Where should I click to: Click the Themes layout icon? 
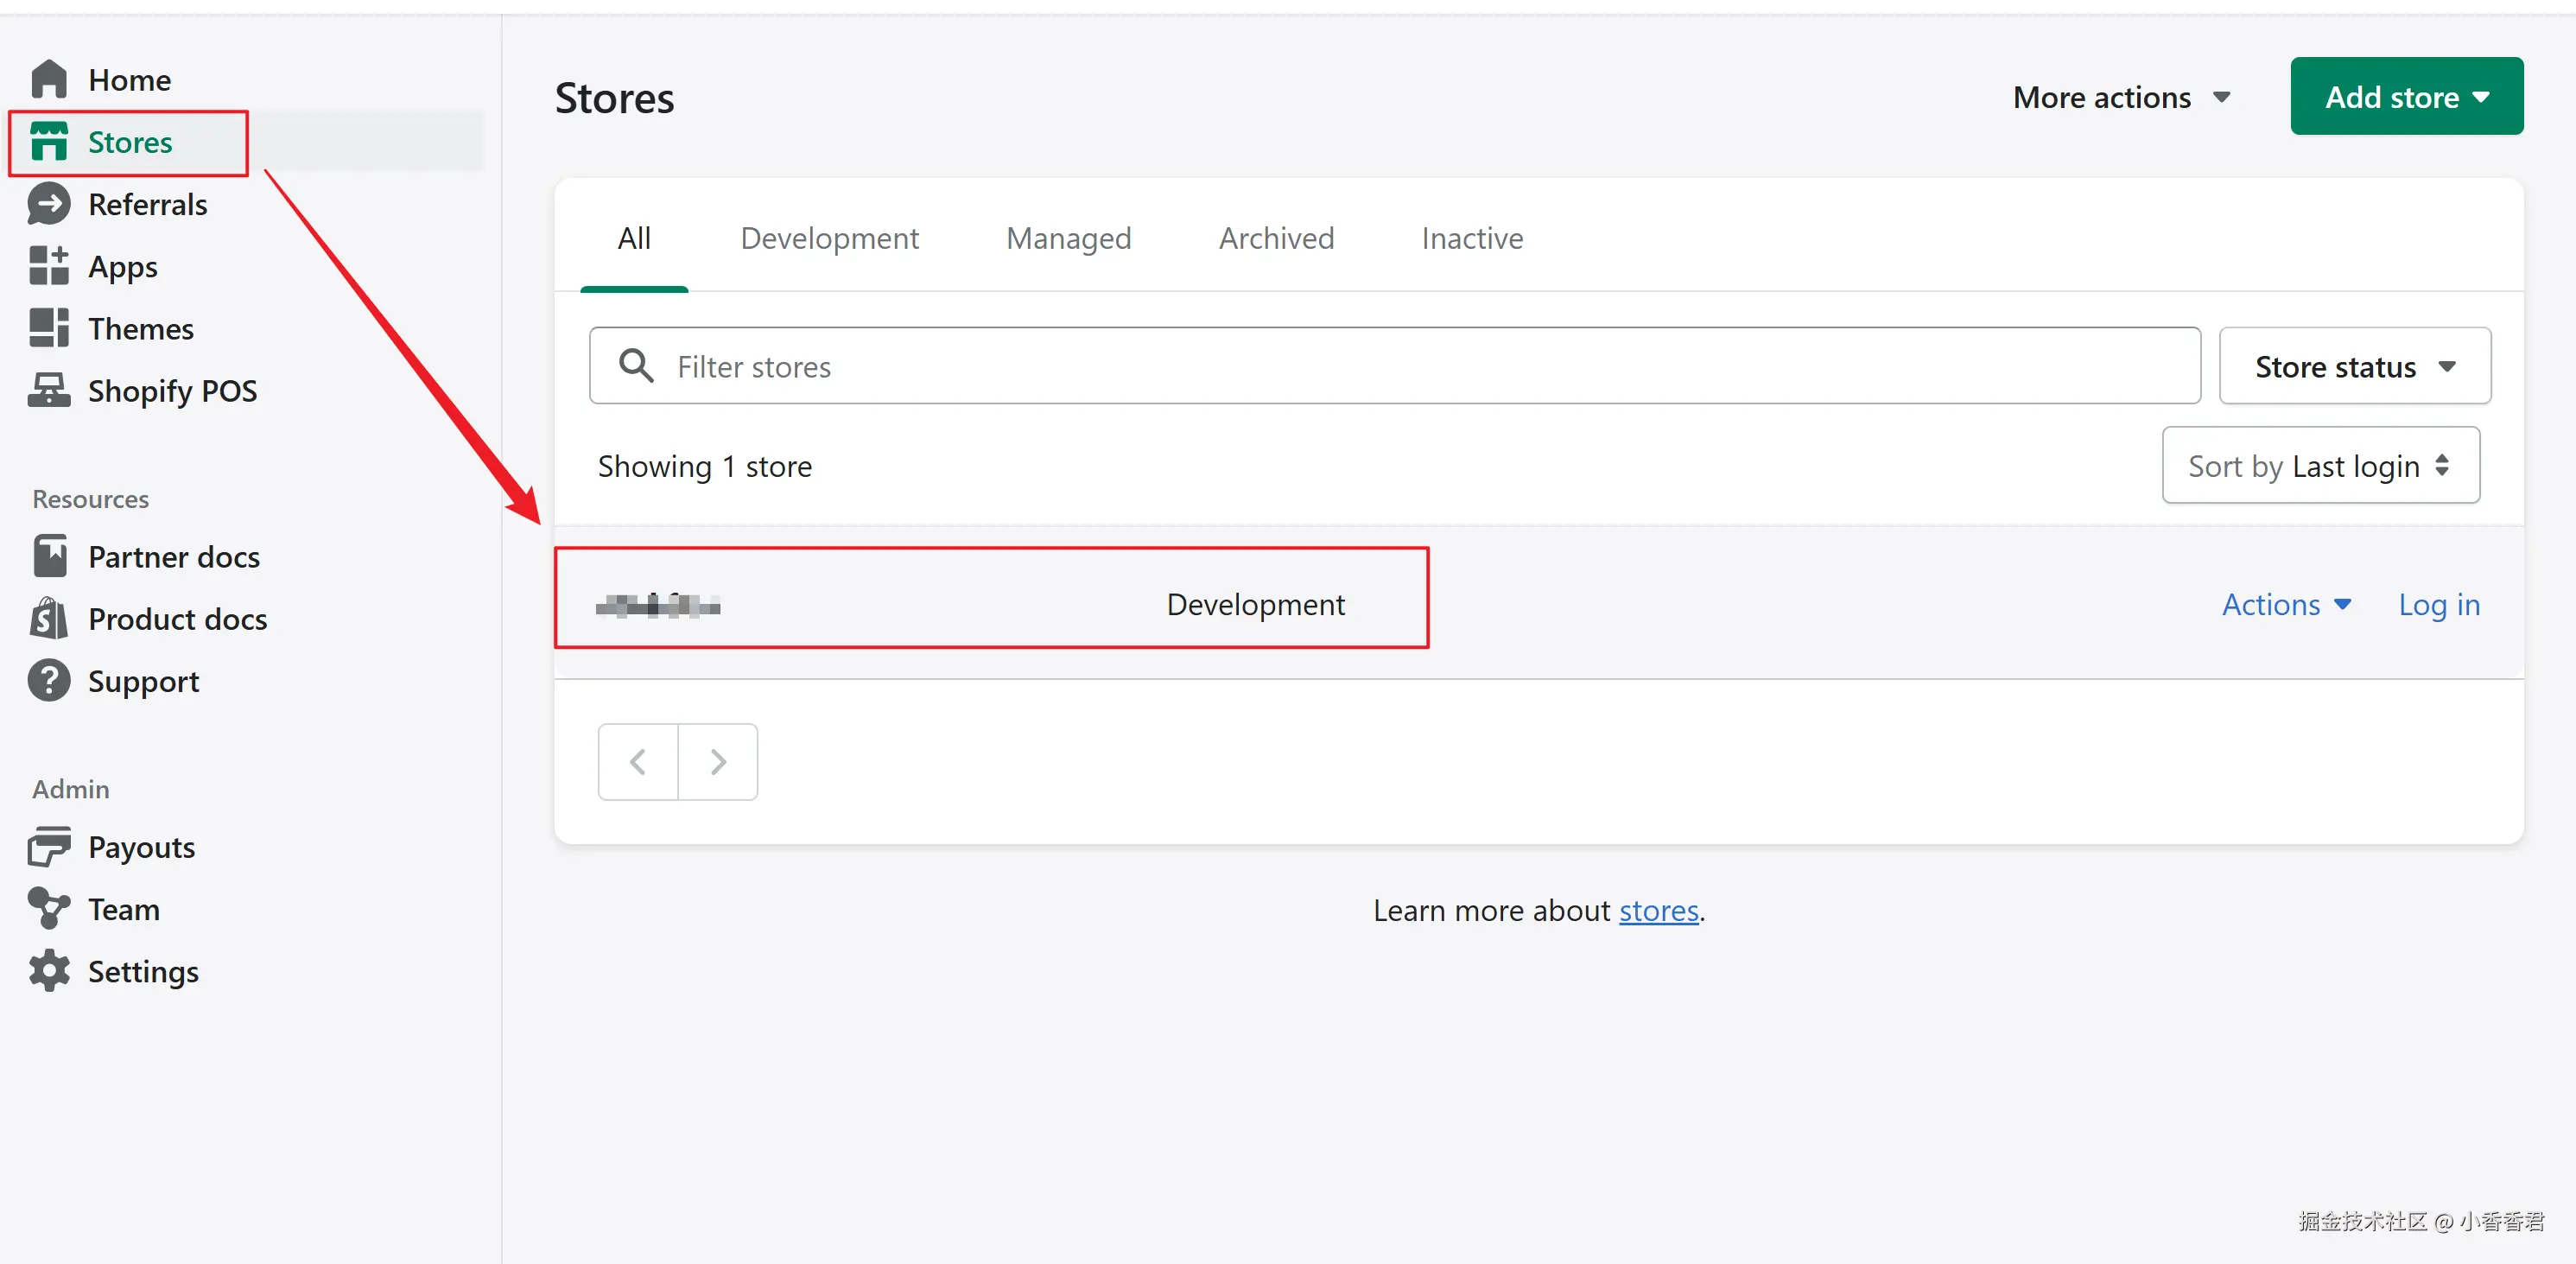point(48,328)
